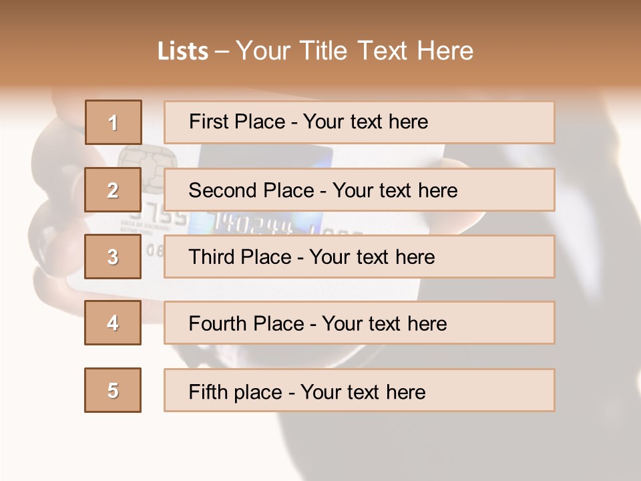Image resolution: width=641 pixels, height=481 pixels.
Task: Click the slide title "Lists – Your Title Text Here"
Action: point(315,51)
